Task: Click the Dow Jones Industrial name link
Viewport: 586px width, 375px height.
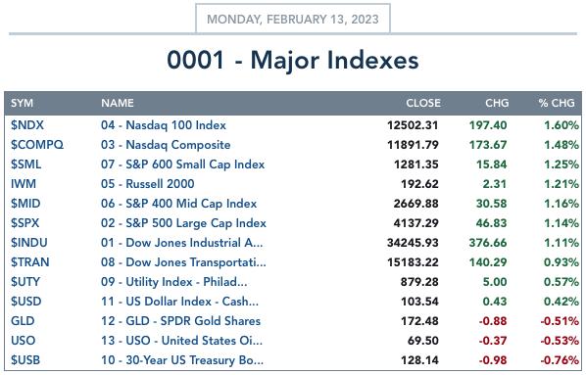Action: pyautogui.click(x=182, y=243)
